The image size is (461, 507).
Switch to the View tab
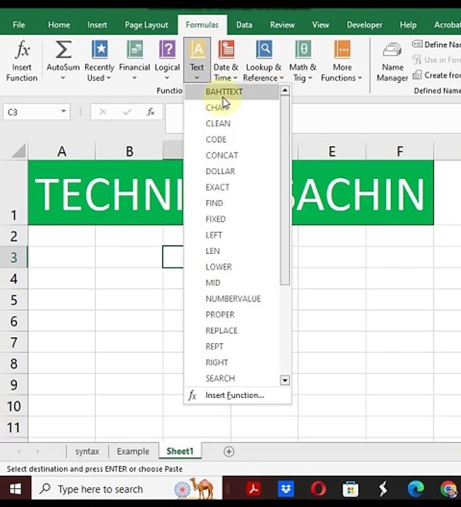[321, 25]
